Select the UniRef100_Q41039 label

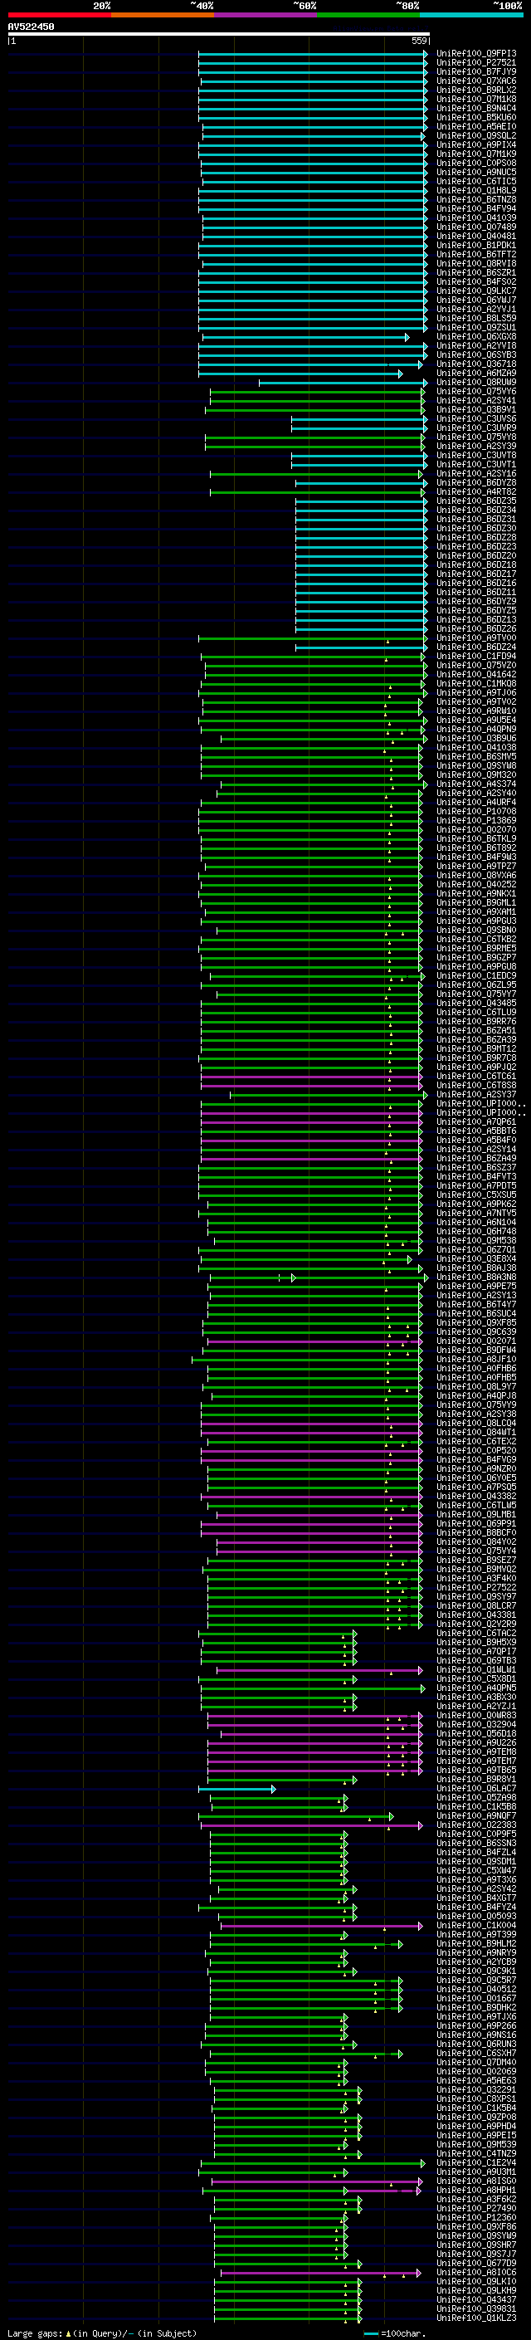[476, 218]
